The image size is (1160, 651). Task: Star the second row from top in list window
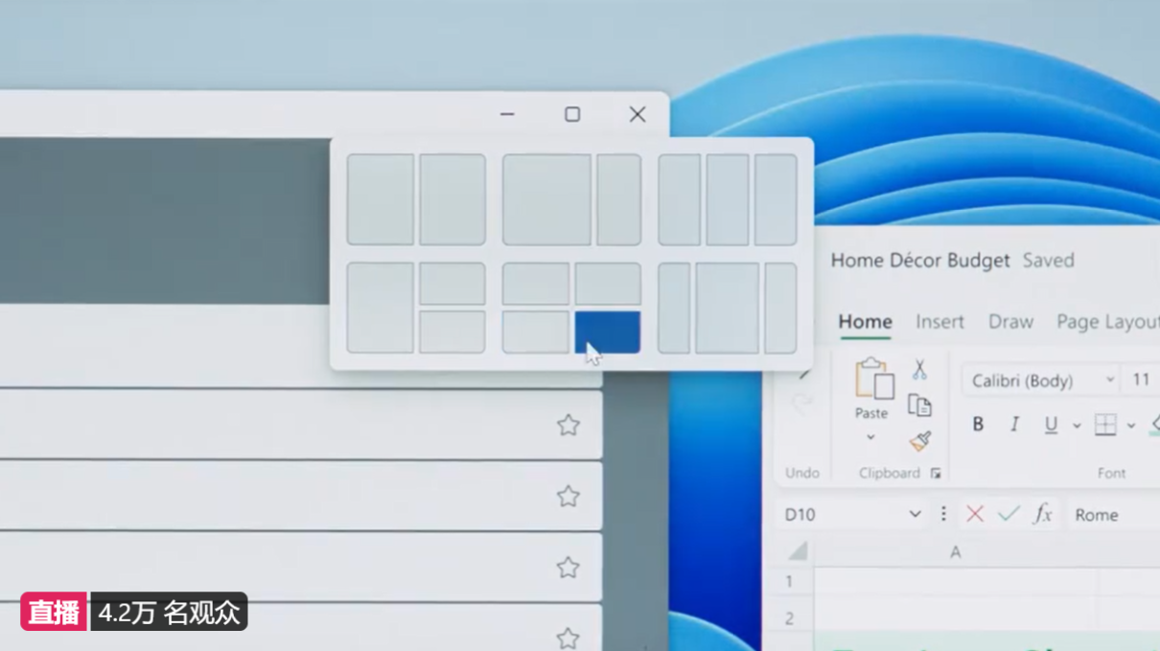click(568, 496)
